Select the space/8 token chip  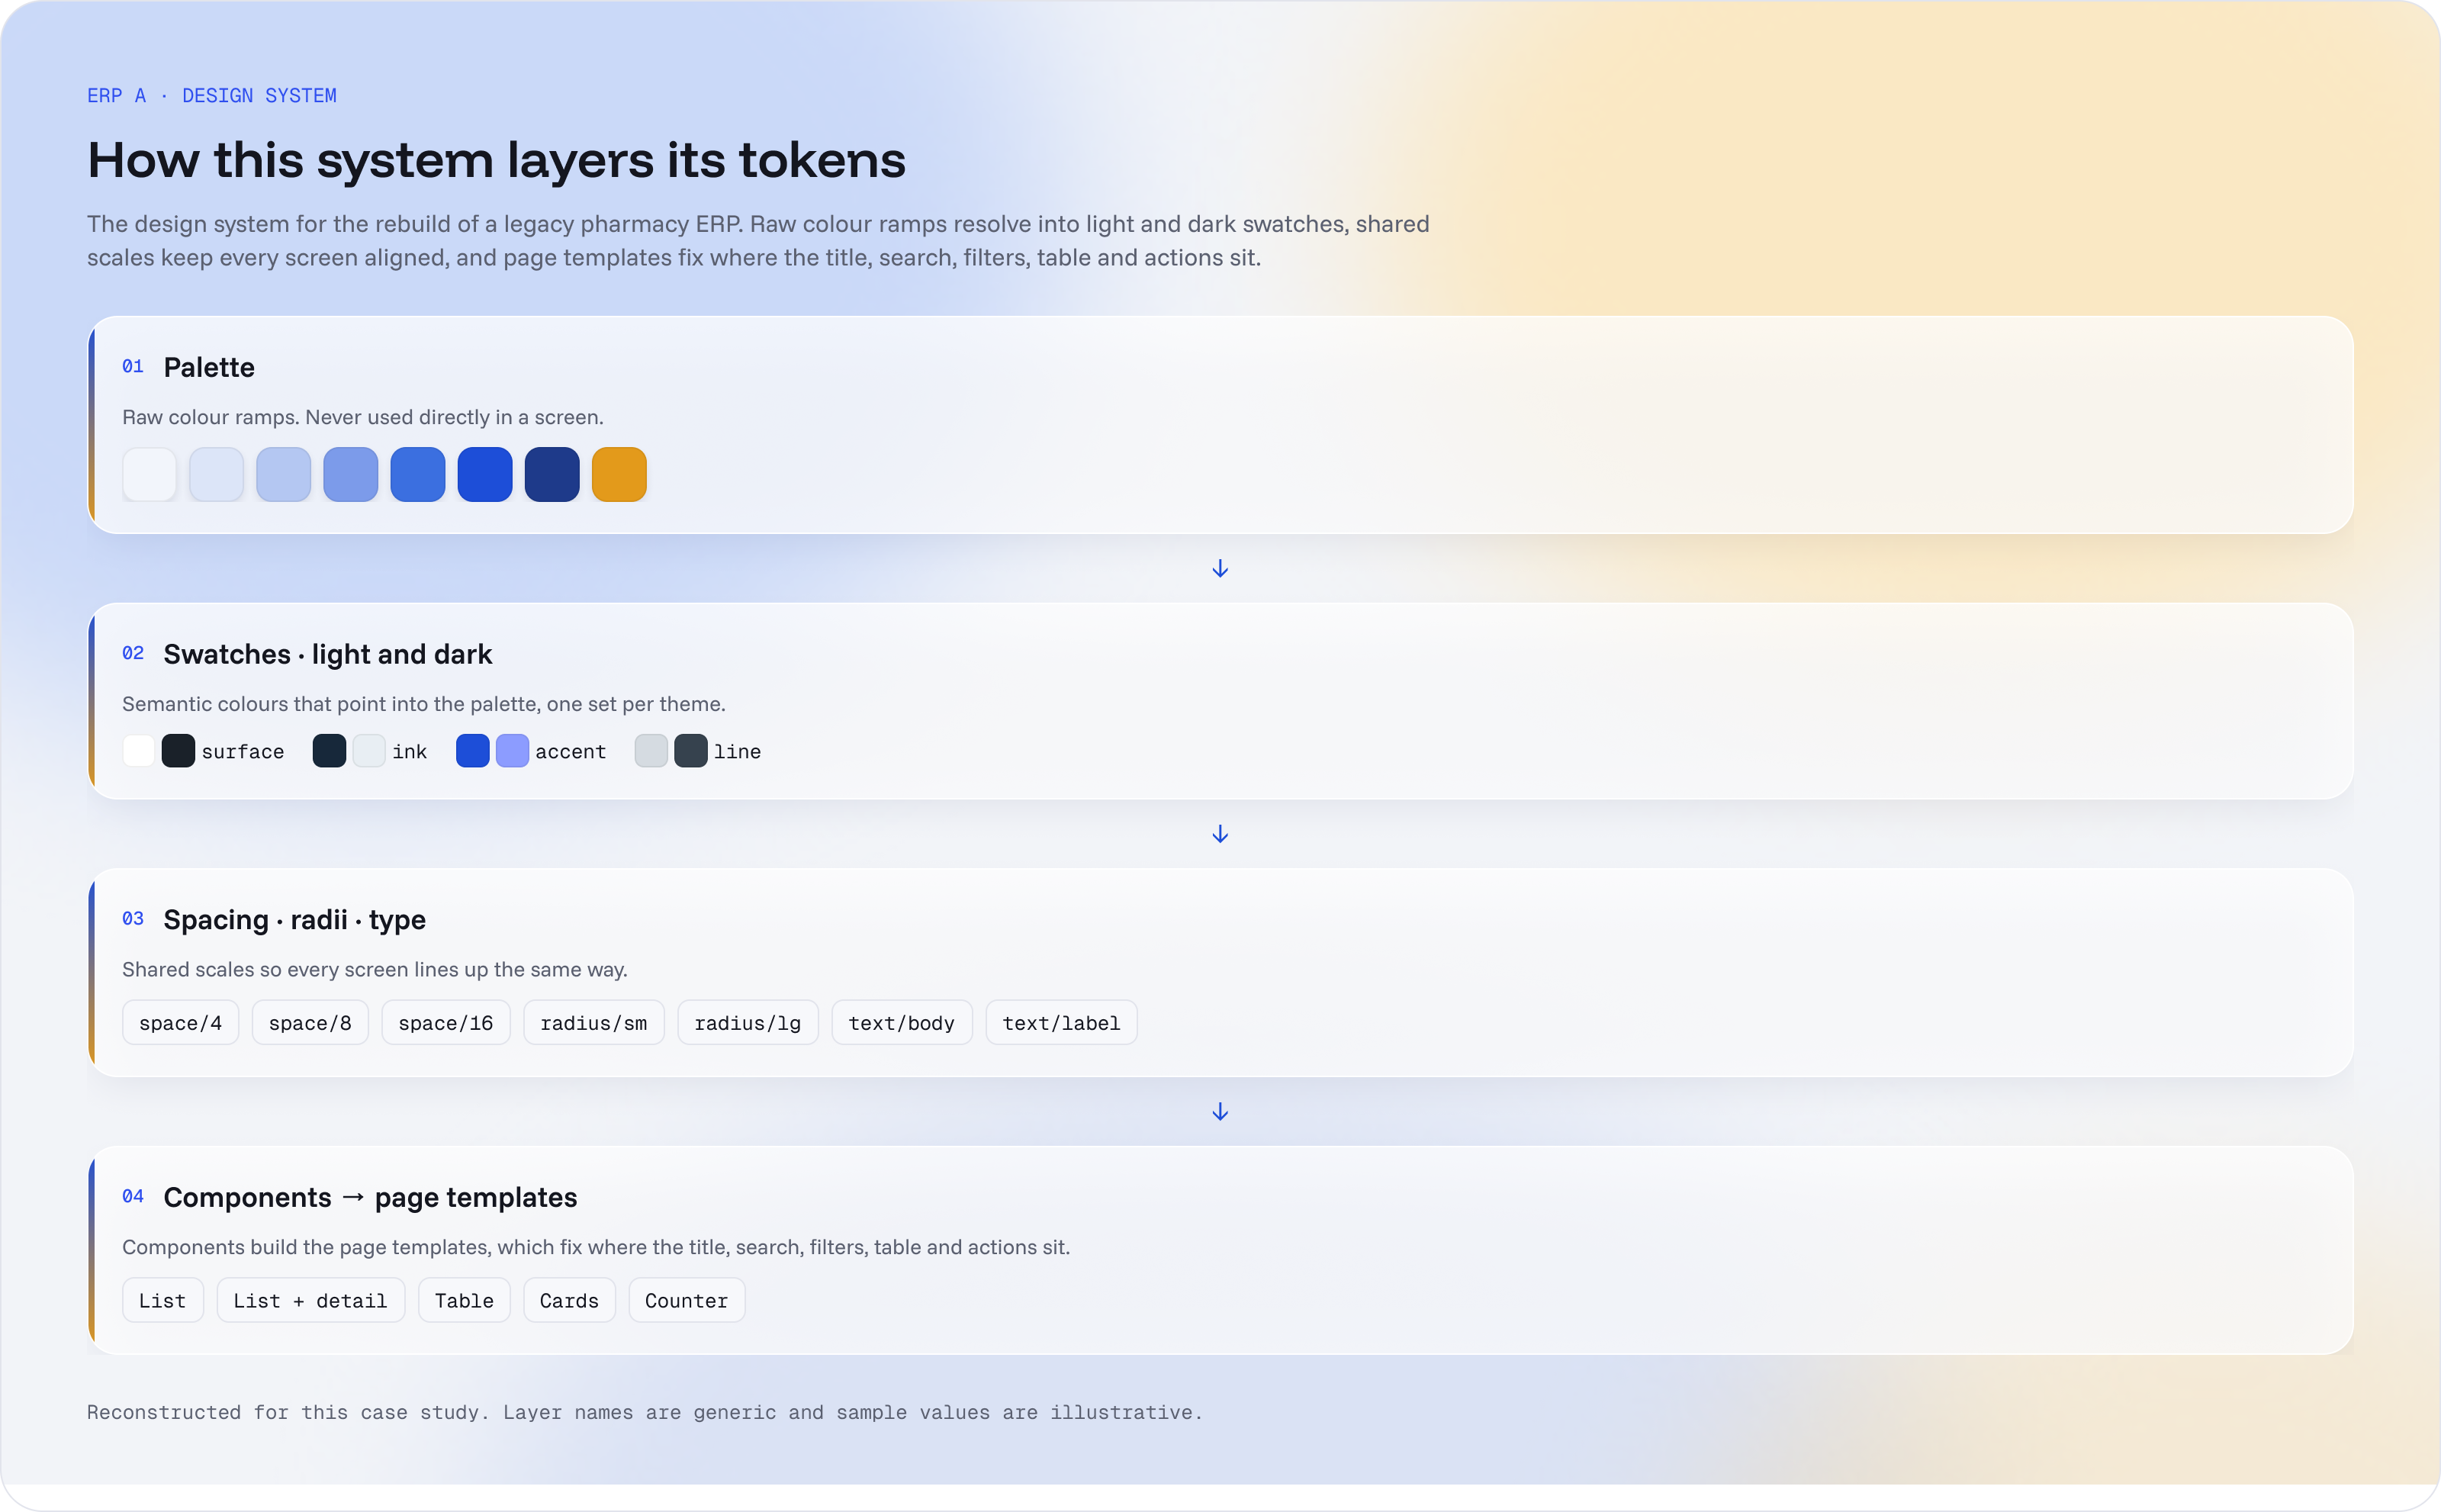pos(310,1023)
